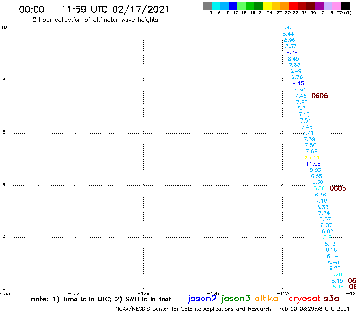Click the 7.30 wave height value

299,90
